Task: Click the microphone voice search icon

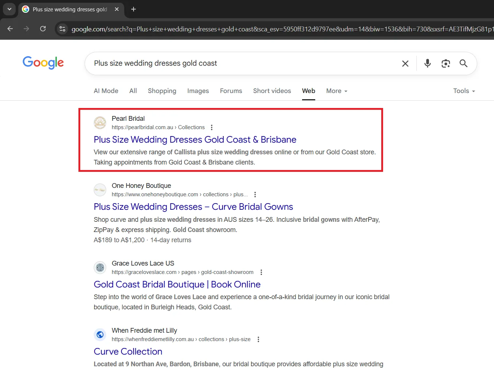Action: coord(427,63)
